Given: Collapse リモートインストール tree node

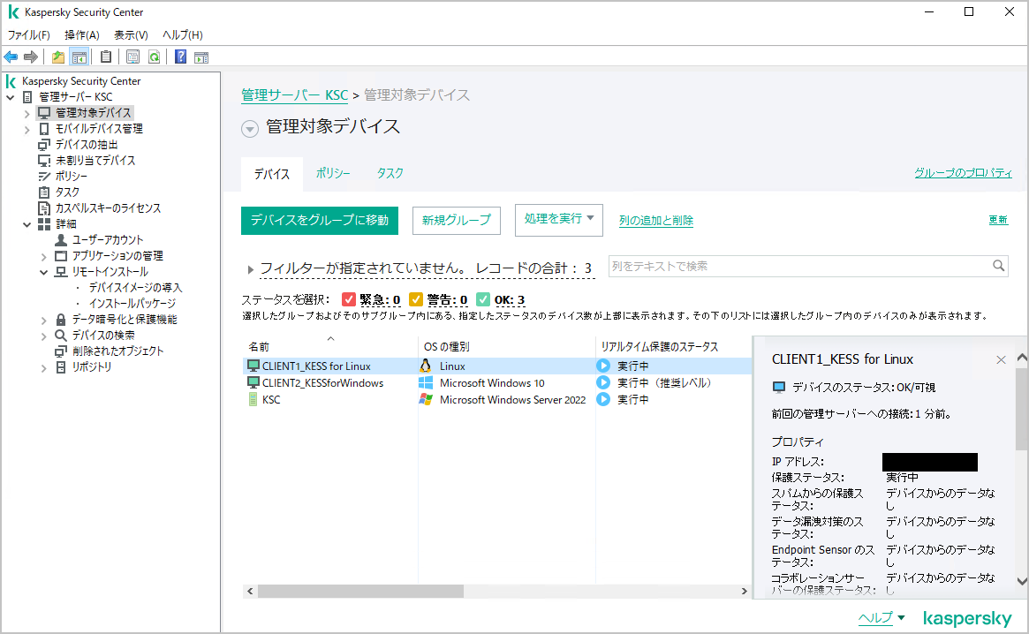Looking at the screenshot, I should pos(44,272).
